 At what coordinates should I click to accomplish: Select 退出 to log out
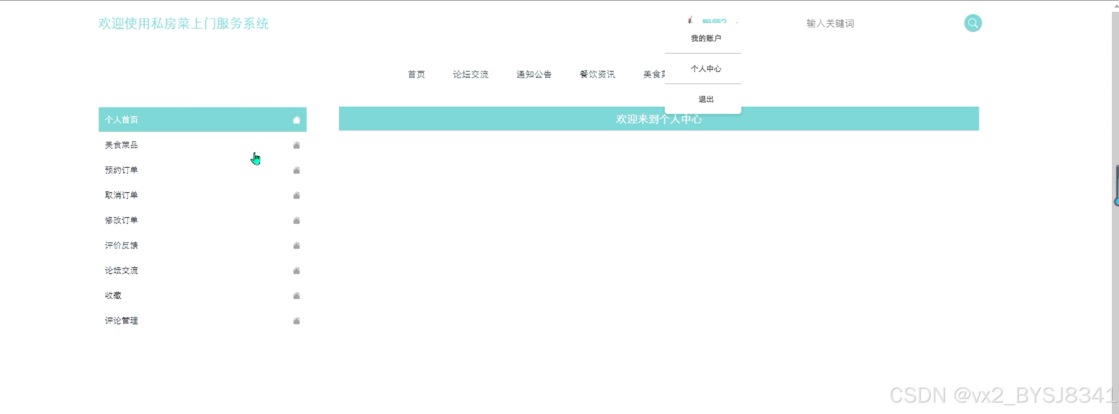[705, 99]
